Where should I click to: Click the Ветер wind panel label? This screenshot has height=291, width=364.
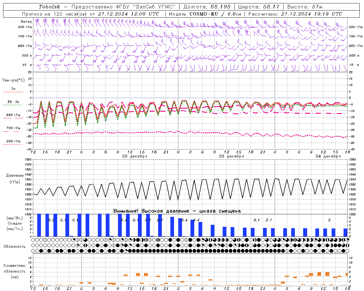(26, 22)
